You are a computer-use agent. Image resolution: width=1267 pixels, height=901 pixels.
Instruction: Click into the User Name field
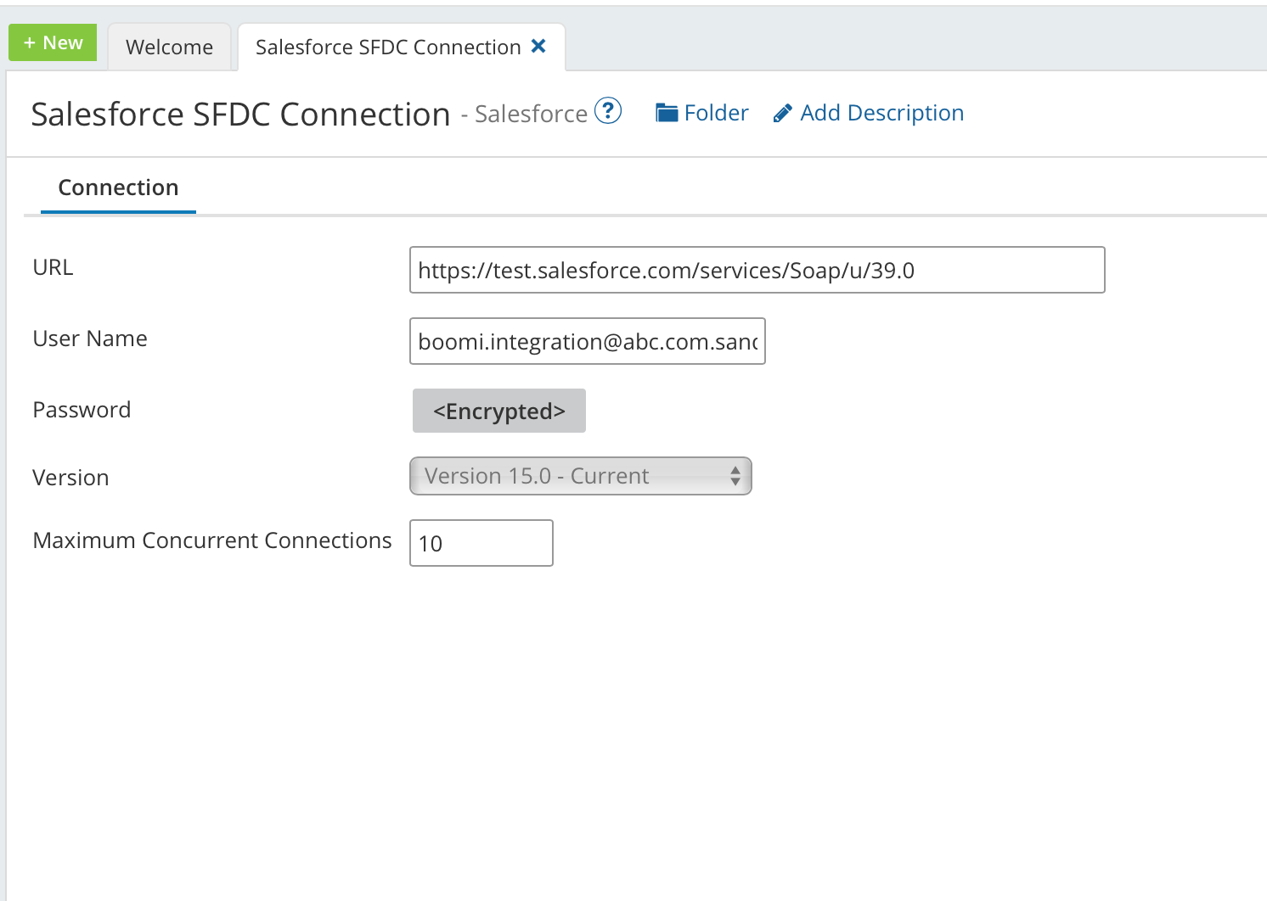[x=587, y=342]
